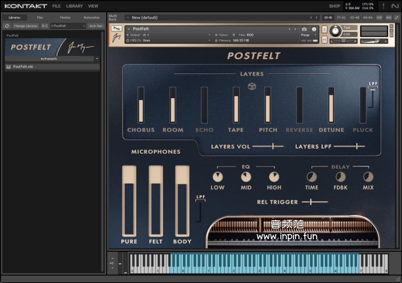402x283 pixels.
Task: Click the Manage Libraries button
Action: coord(25,26)
